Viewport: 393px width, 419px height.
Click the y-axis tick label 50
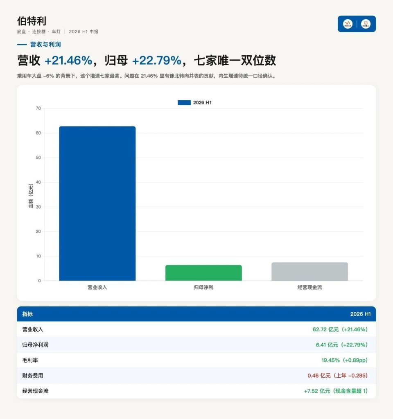[38, 158]
